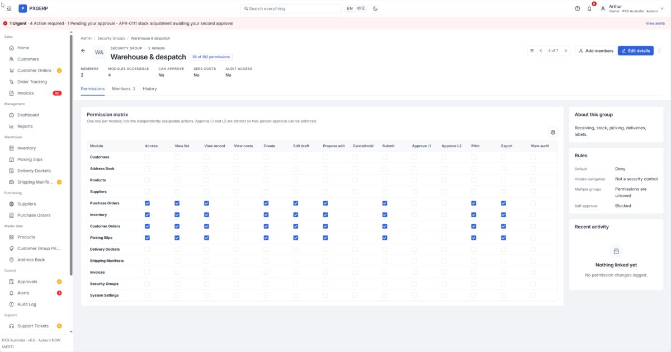671x352 pixels.
Task: Open Audit Log in the sidebar
Action: (35, 304)
